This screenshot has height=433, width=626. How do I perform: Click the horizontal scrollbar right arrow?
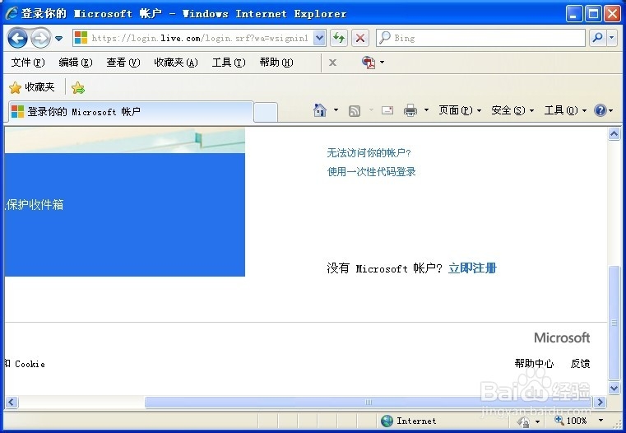click(x=600, y=402)
